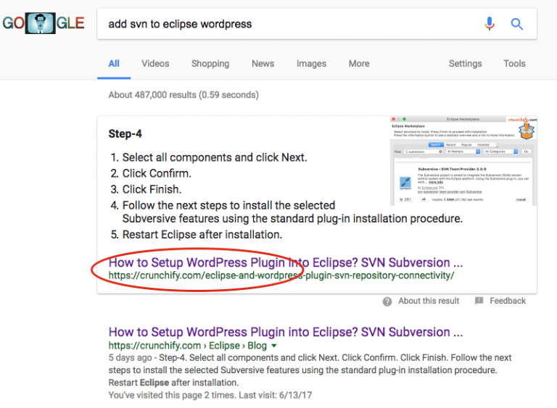This screenshot has width=557, height=408.
Task: Expand the green arrow next to Blog
Action: (x=274, y=346)
